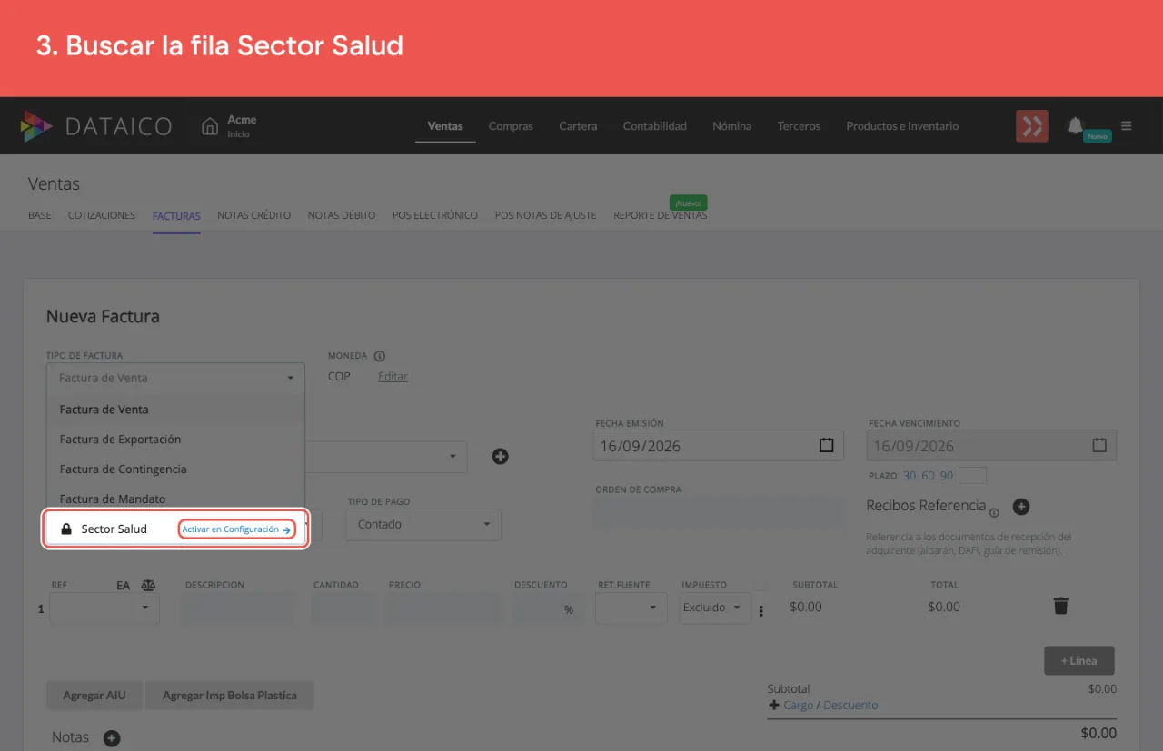The height and width of the screenshot is (751, 1163).
Task: Click the Dataico logo icon
Action: pyautogui.click(x=36, y=126)
